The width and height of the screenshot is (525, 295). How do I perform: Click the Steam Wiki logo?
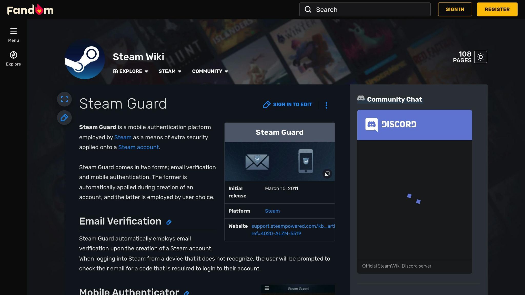[x=85, y=59]
